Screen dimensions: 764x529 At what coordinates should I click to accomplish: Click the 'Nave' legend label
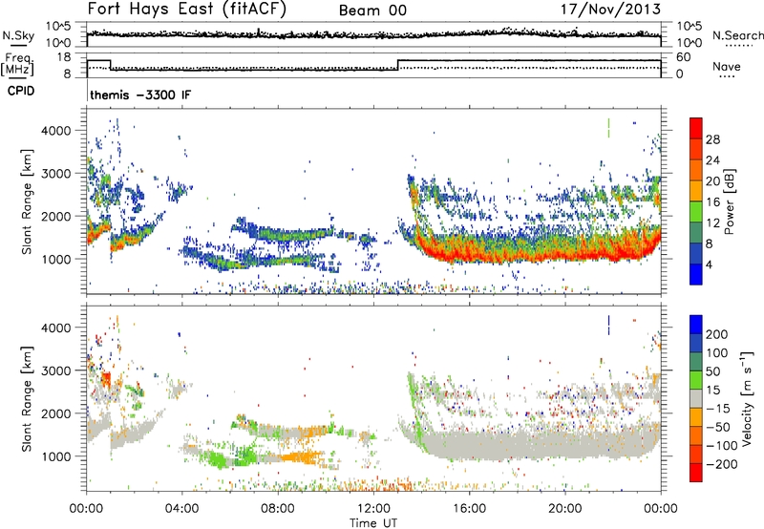[x=727, y=66]
